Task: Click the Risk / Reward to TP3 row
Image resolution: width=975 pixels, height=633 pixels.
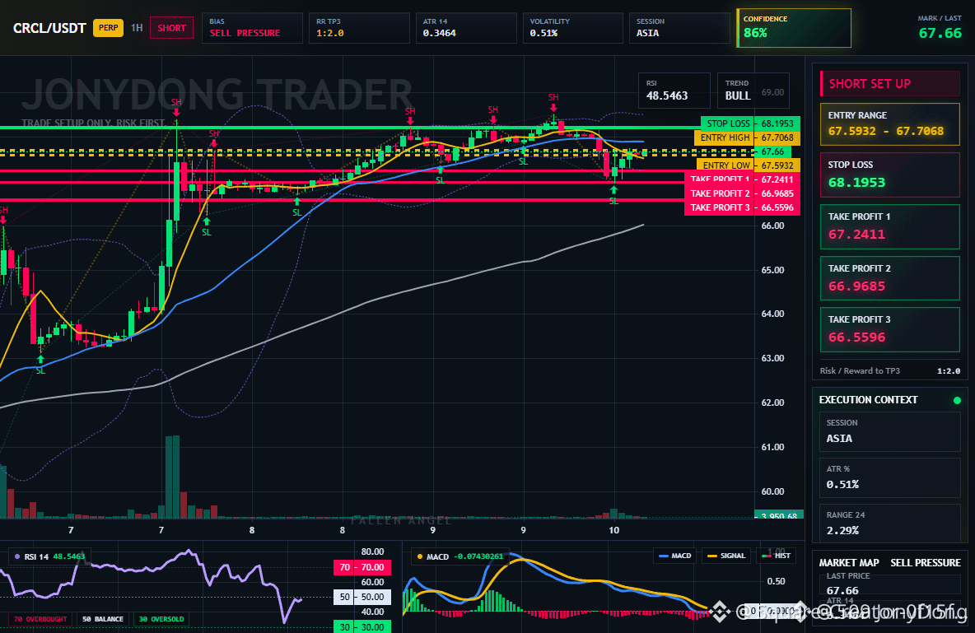Action: tap(890, 370)
